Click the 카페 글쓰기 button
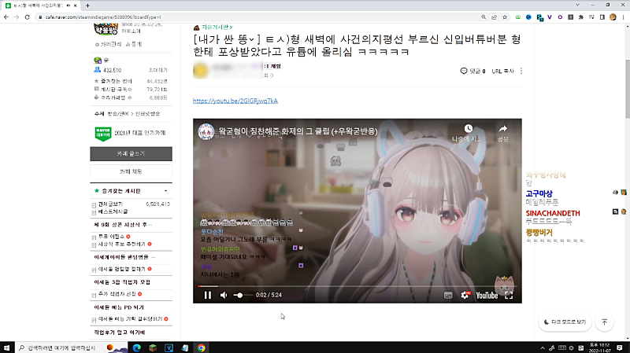This screenshot has width=630, height=353. coord(131,153)
